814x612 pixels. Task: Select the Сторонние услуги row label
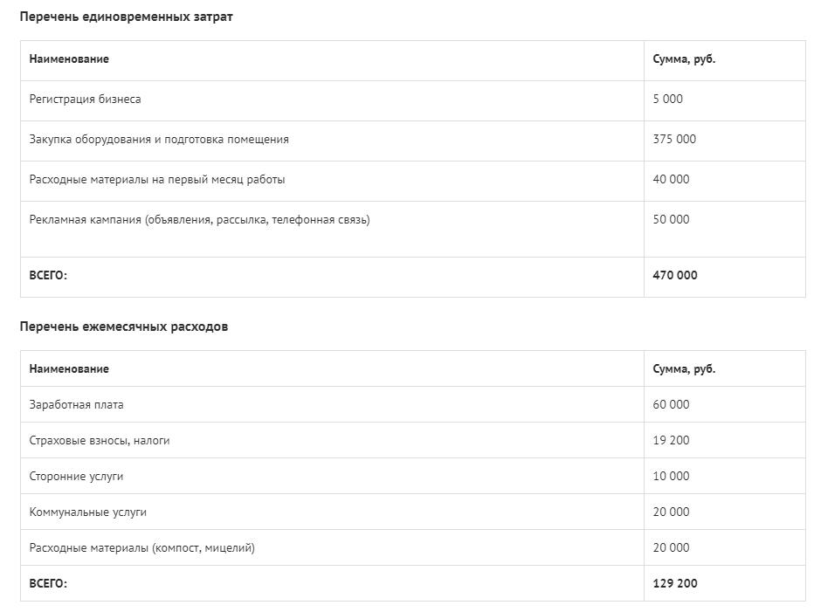[76, 477]
